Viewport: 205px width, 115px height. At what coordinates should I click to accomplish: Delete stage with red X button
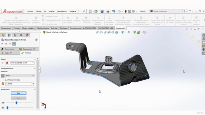pos(7,63)
